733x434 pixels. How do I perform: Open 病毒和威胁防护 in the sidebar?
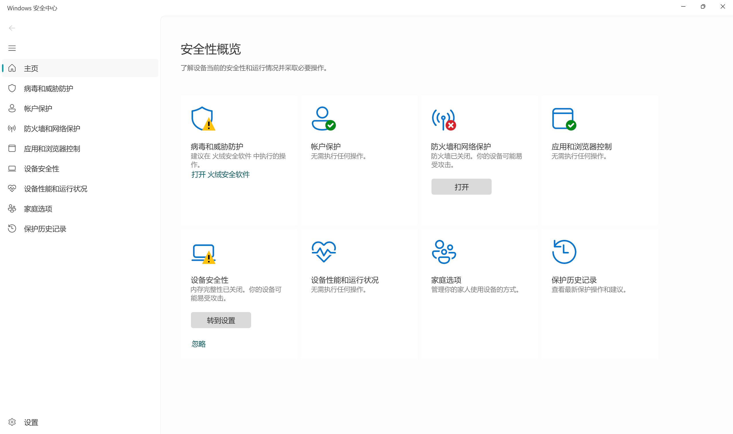click(49, 88)
